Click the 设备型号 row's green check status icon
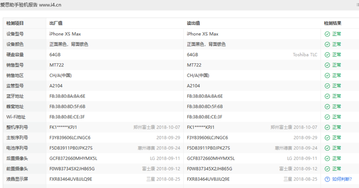The image size is (359, 188). [x=327, y=34]
